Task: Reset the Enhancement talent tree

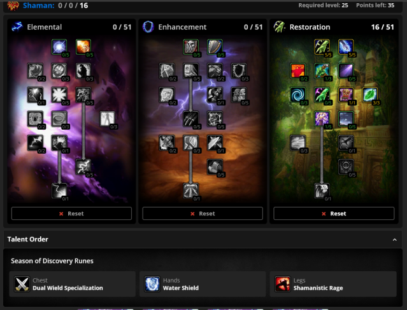Action: tap(203, 213)
